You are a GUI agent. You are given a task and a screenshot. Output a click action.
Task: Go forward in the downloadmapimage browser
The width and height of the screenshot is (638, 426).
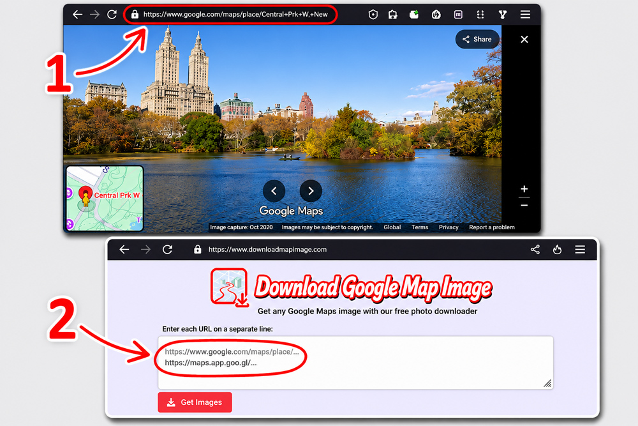point(145,249)
